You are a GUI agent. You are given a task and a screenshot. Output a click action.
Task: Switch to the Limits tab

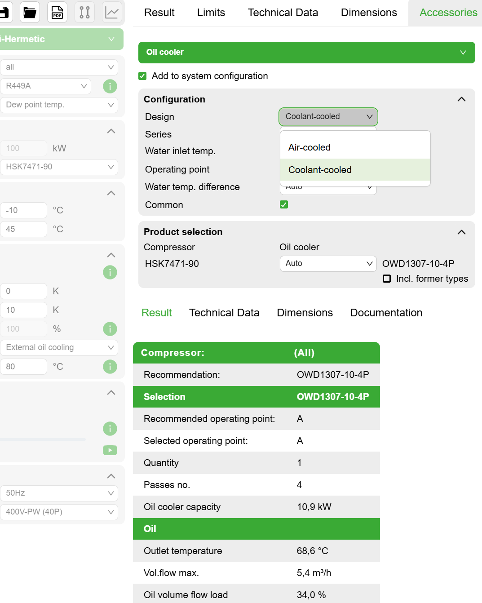211,13
